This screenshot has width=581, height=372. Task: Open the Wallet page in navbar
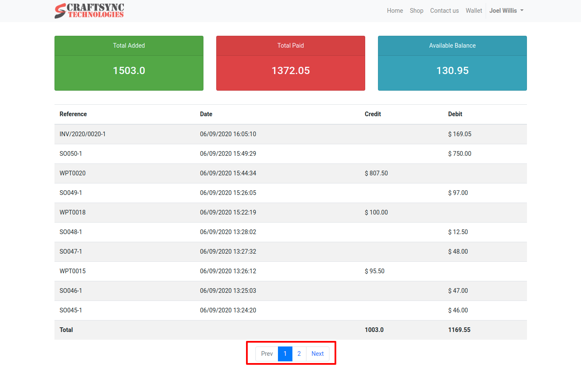coord(474,11)
